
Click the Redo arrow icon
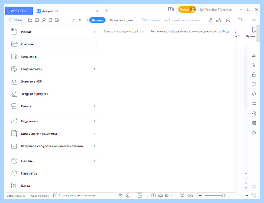73,20
